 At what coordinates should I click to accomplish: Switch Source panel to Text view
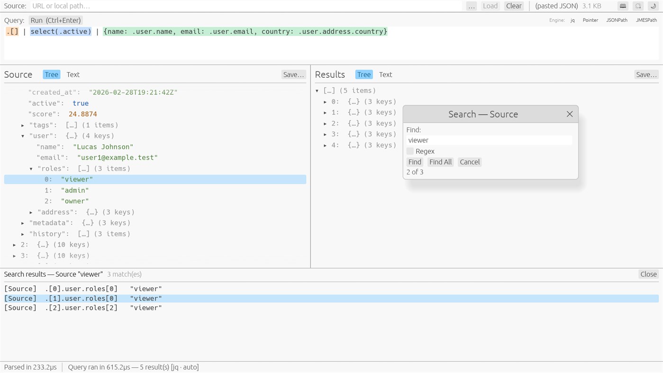click(x=73, y=74)
